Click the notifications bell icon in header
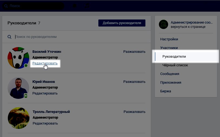 coord(75,6)
